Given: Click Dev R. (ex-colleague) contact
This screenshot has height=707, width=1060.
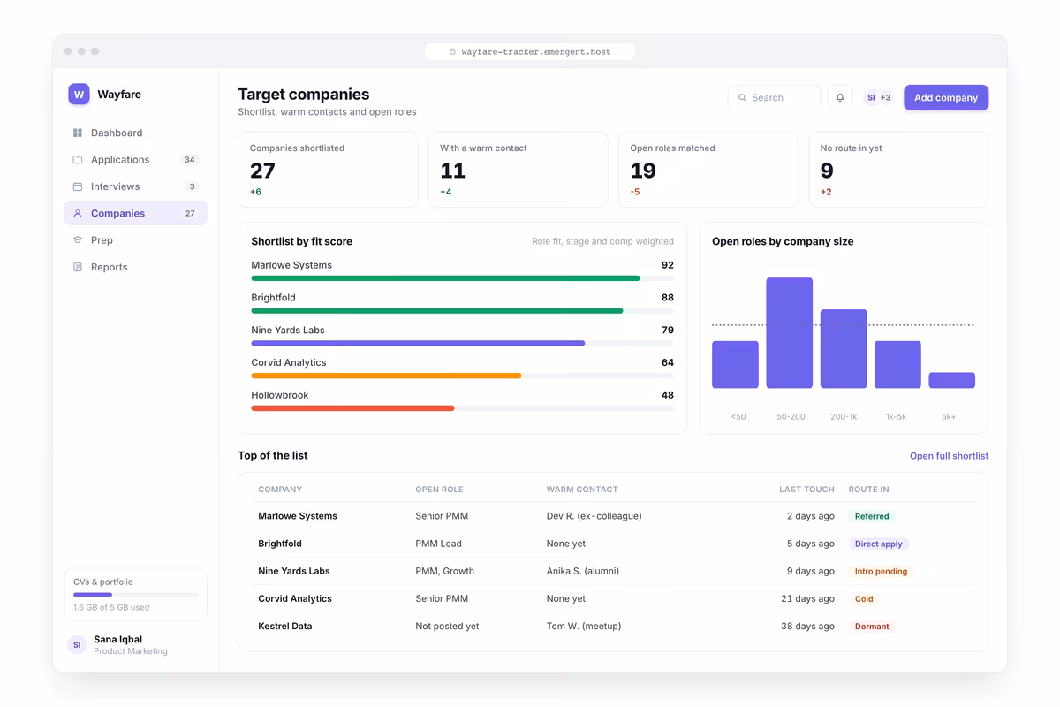Looking at the screenshot, I should pos(594,516).
